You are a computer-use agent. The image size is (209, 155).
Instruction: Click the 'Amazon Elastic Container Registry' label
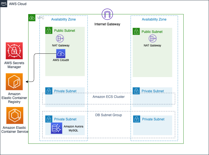(14, 98)
